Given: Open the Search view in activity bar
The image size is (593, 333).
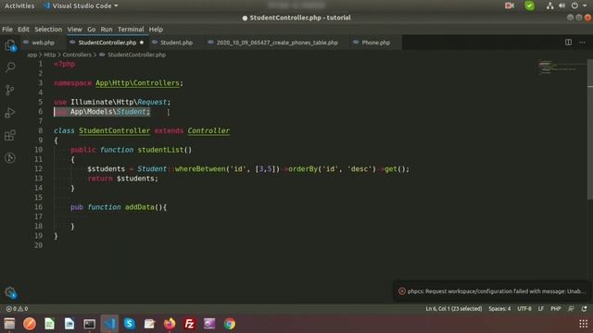Looking at the screenshot, I should [x=10, y=68].
